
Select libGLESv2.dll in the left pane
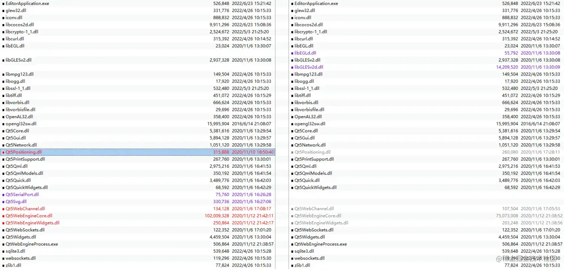tap(18, 60)
